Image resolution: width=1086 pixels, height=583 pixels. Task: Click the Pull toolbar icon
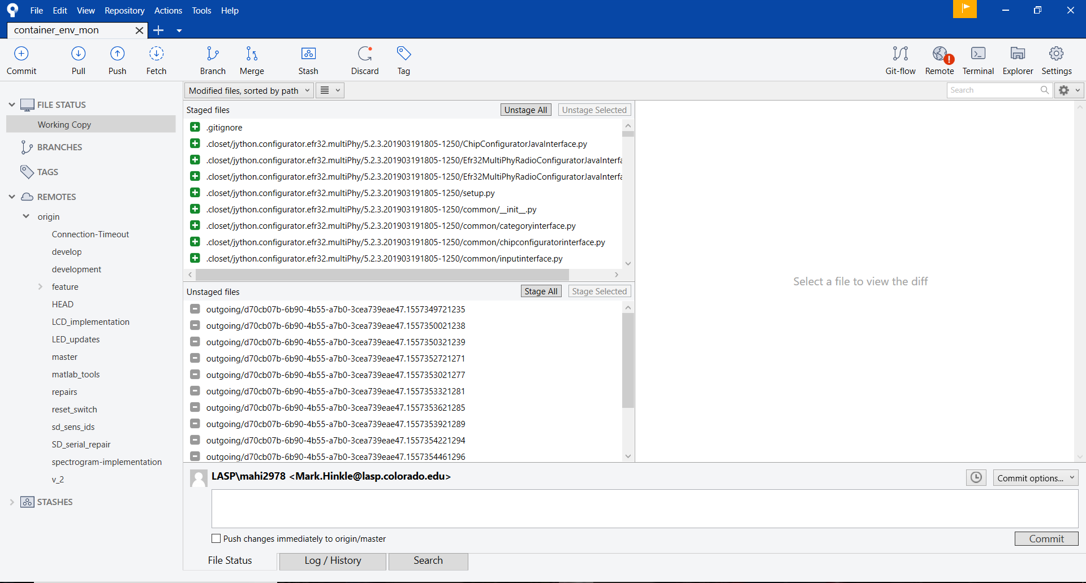tap(78, 60)
